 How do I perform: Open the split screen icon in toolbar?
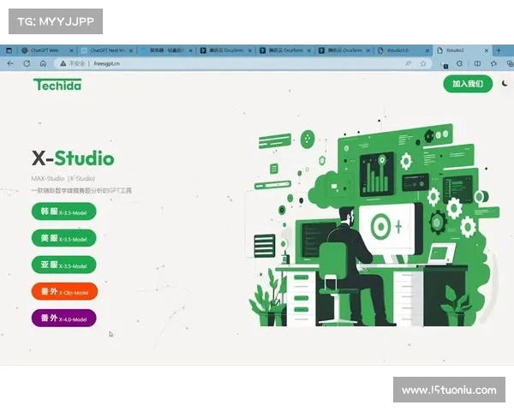477,63
